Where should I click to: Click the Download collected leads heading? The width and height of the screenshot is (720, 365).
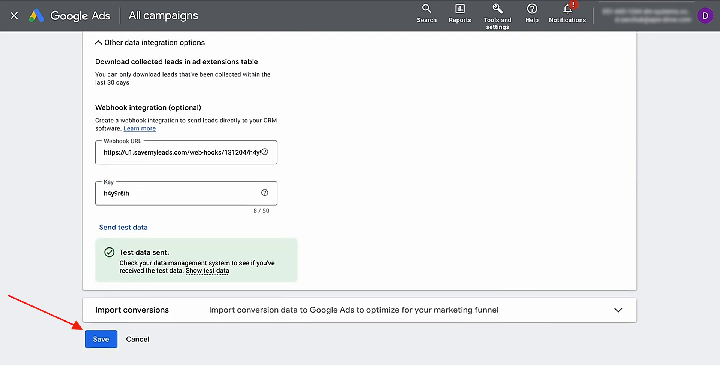(177, 62)
